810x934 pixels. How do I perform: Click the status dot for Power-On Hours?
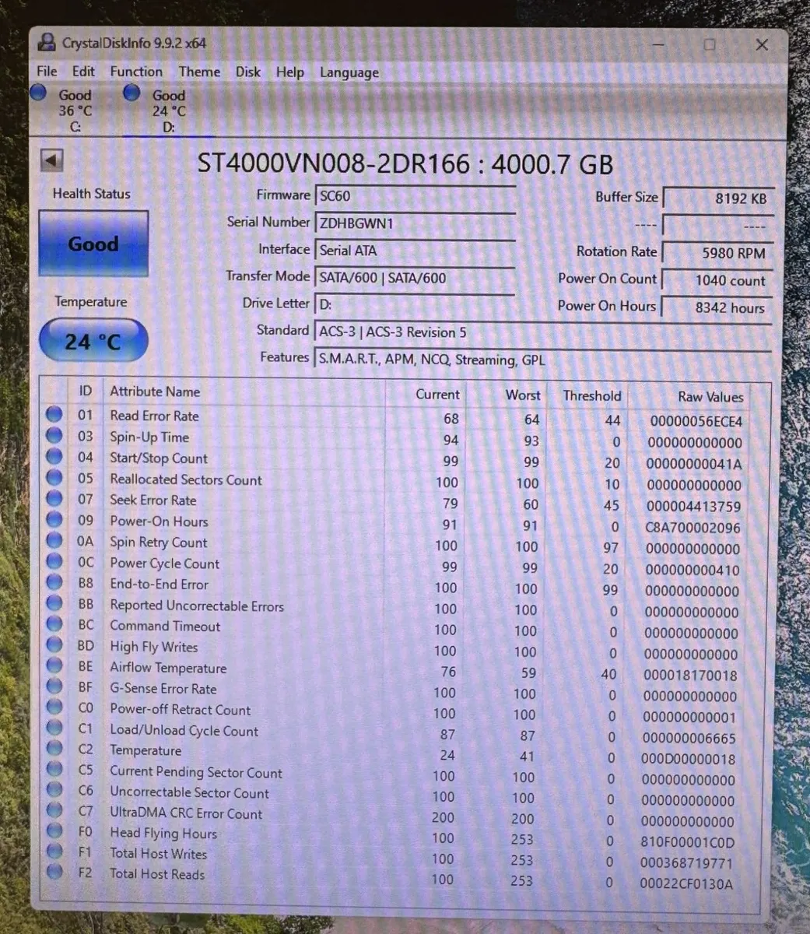coord(54,519)
